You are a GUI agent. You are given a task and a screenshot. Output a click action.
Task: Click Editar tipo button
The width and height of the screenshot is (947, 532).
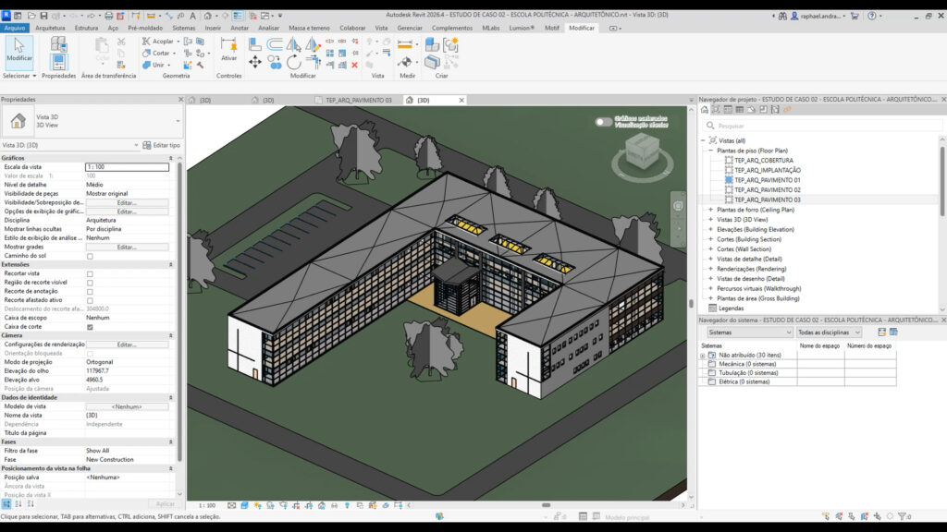(x=161, y=145)
